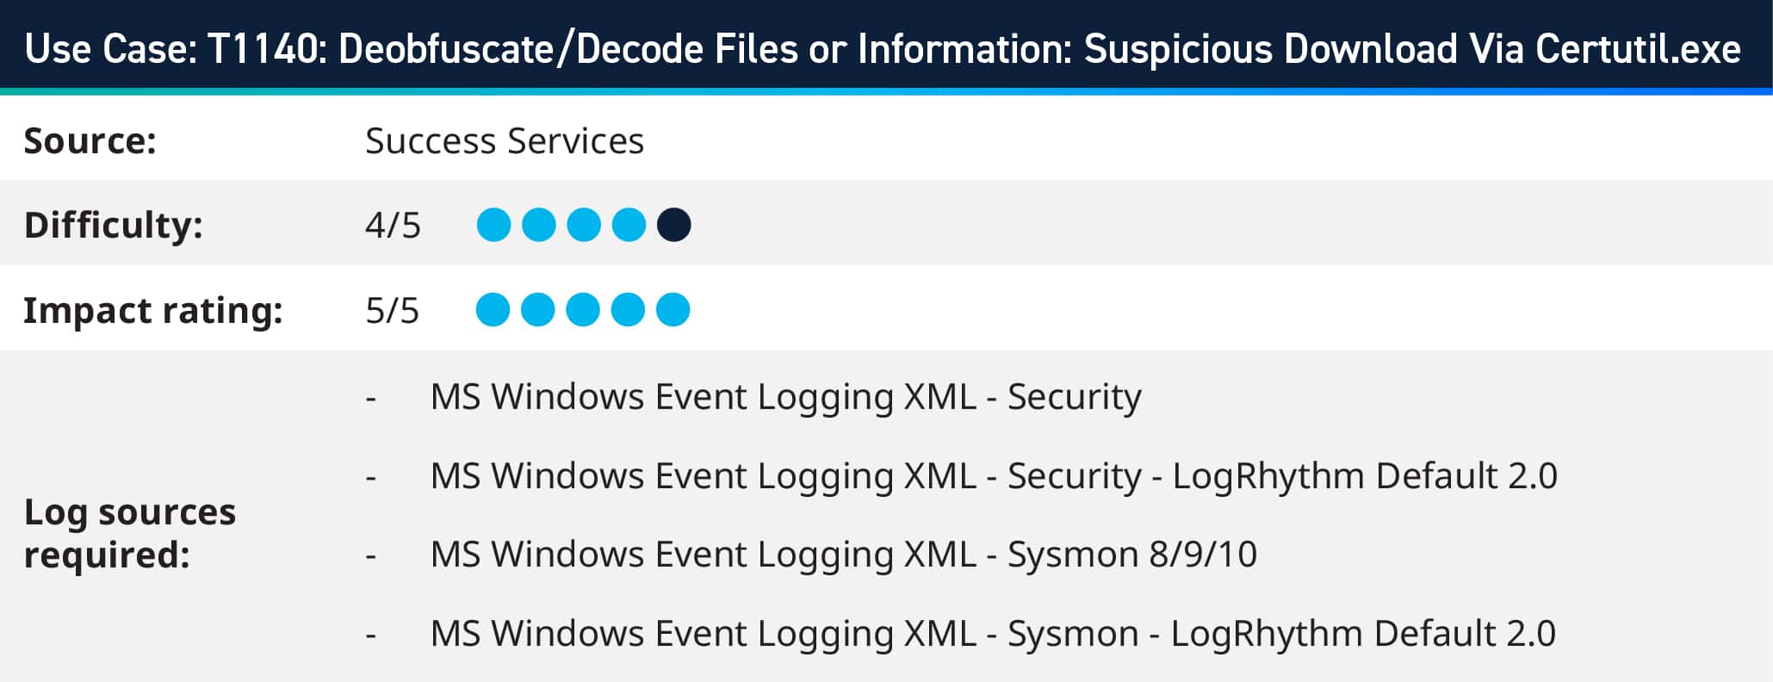Click Security - LogRhythm Default 2.0 entry
1773x682 pixels.
point(994,476)
